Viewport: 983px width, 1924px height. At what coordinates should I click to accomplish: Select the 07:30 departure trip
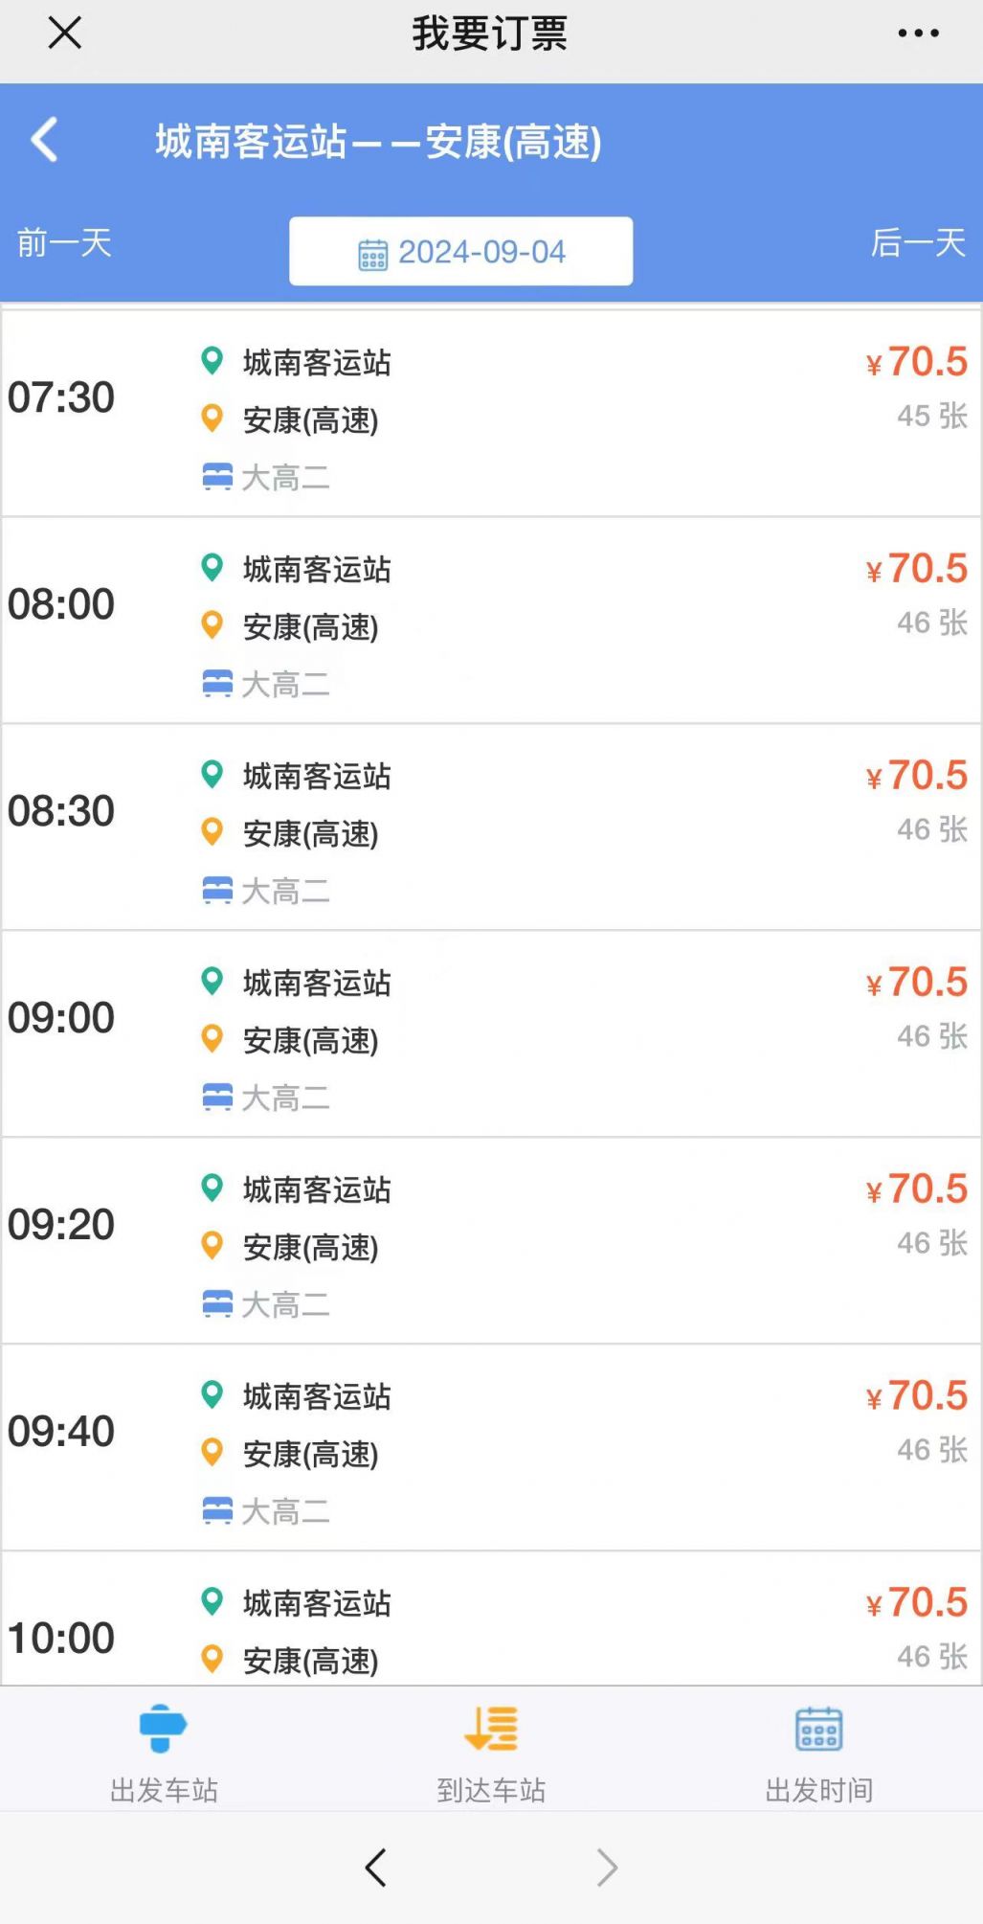(x=490, y=414)
